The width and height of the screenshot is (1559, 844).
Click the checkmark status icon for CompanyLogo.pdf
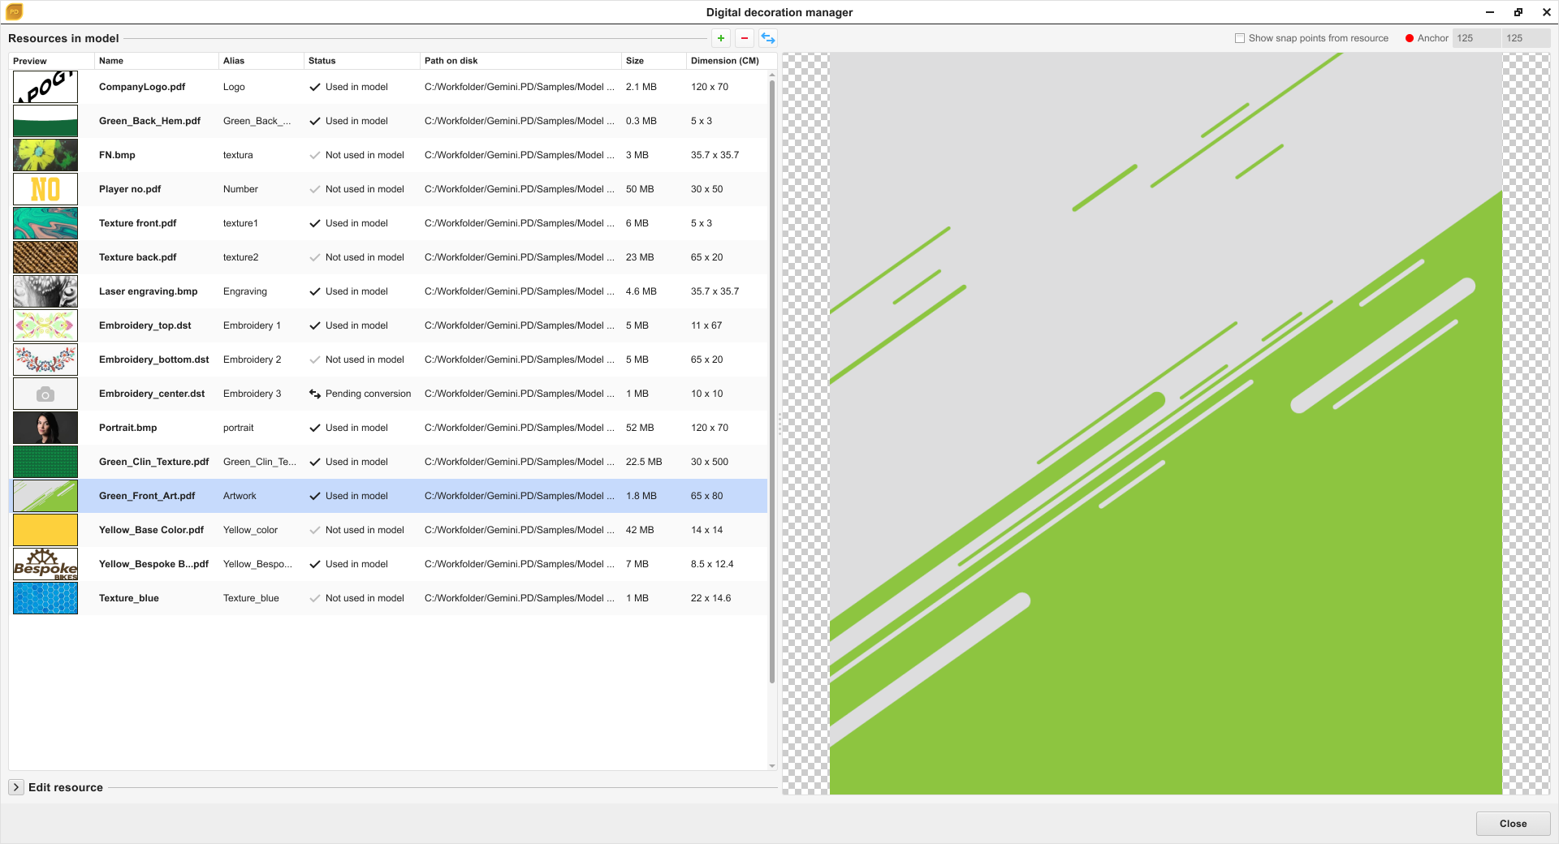click(x=315, y=87)
